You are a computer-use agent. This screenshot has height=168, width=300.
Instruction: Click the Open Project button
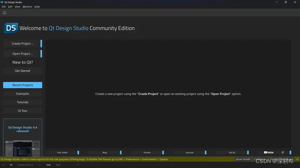22,54
